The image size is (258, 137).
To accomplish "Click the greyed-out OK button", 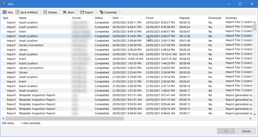I will (226, 131).
